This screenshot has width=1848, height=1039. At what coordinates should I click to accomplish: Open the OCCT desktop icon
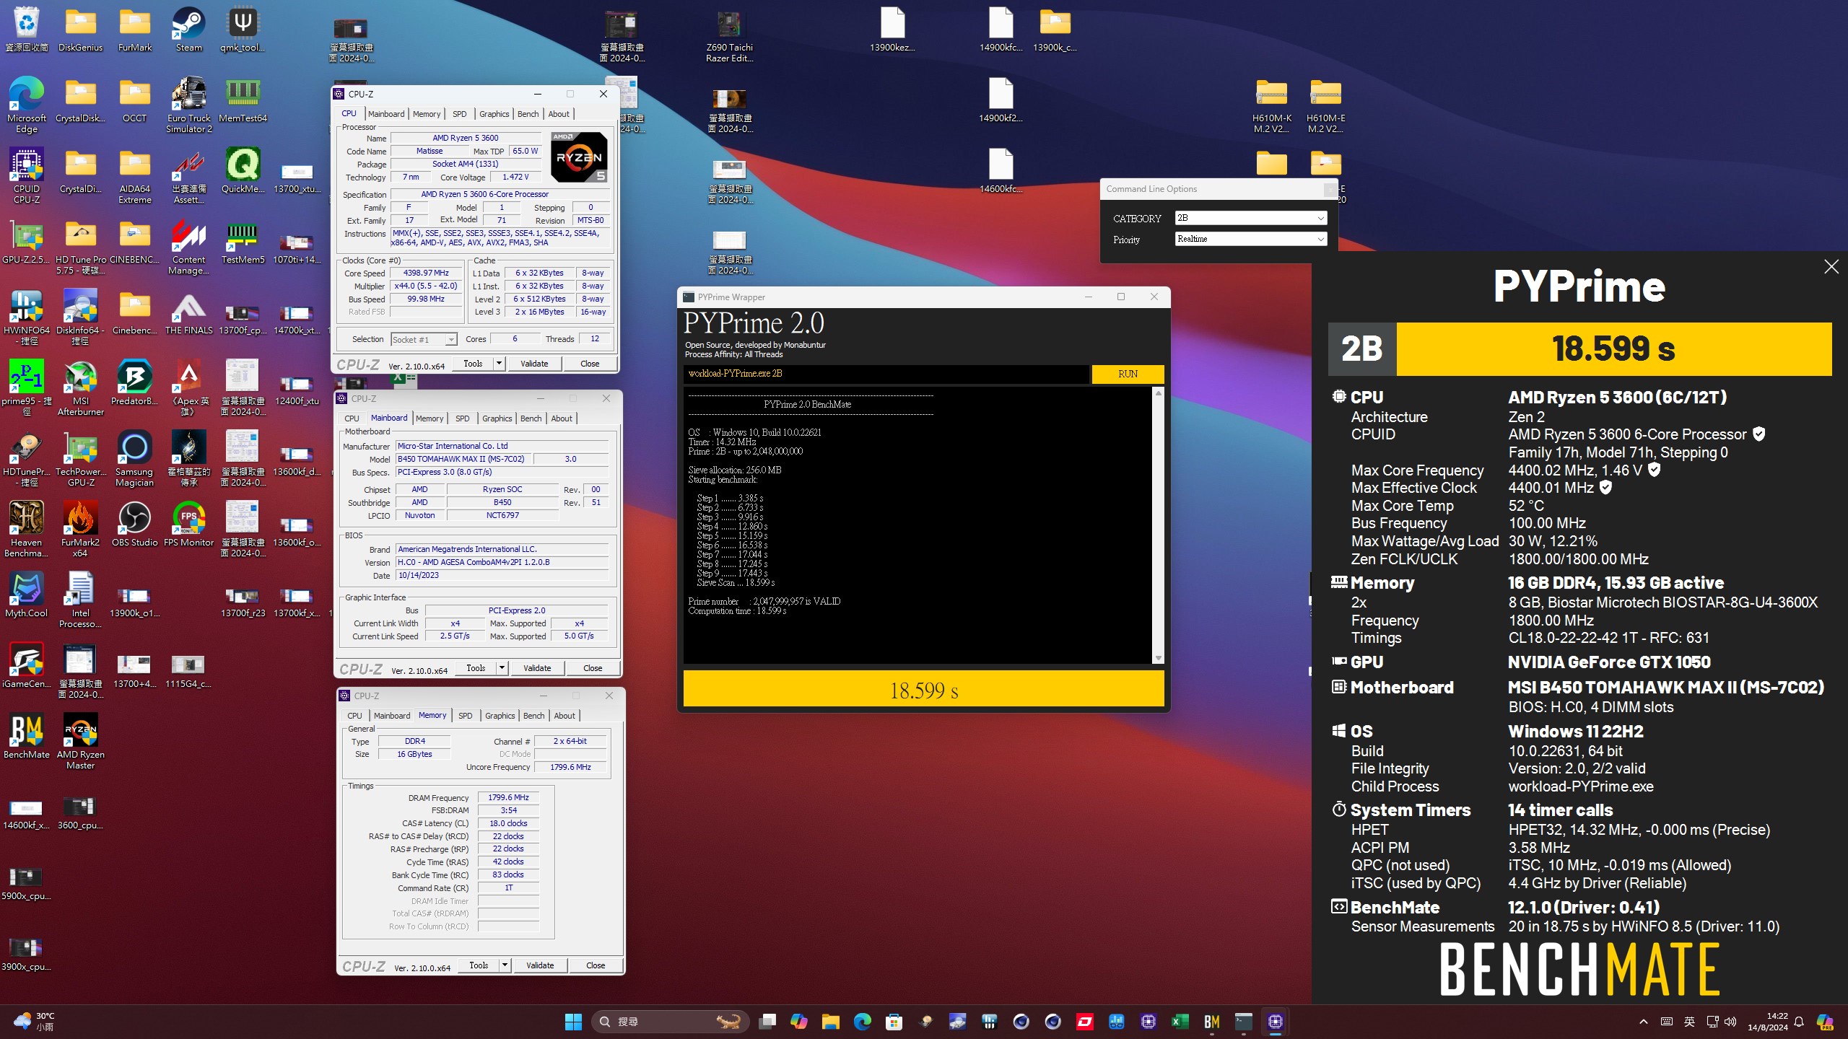[x=134, y=100]
